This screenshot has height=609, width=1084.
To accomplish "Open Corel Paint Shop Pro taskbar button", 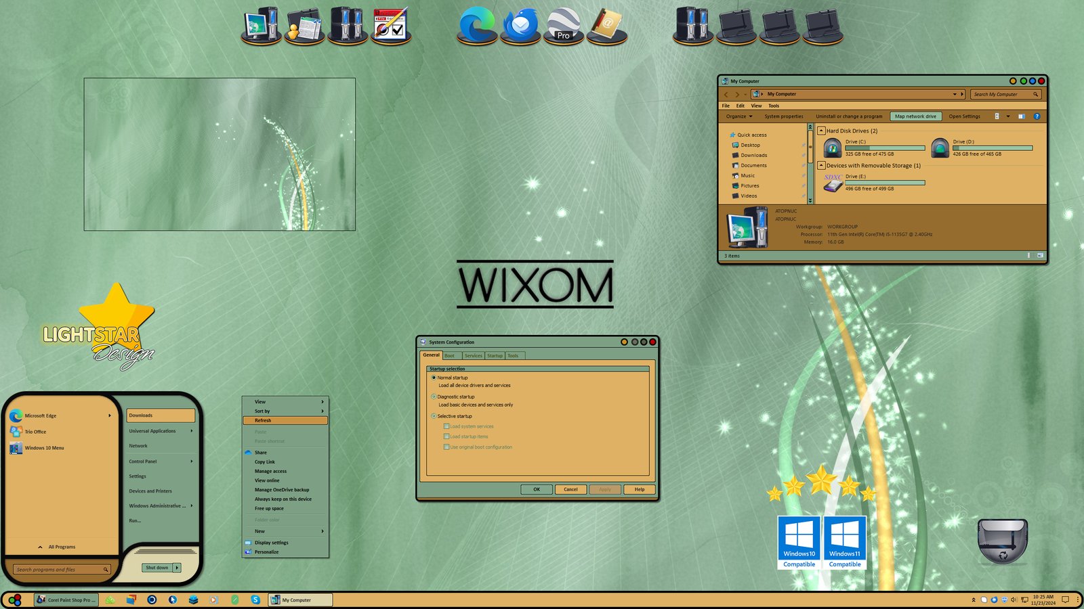I will pos(66,600).
